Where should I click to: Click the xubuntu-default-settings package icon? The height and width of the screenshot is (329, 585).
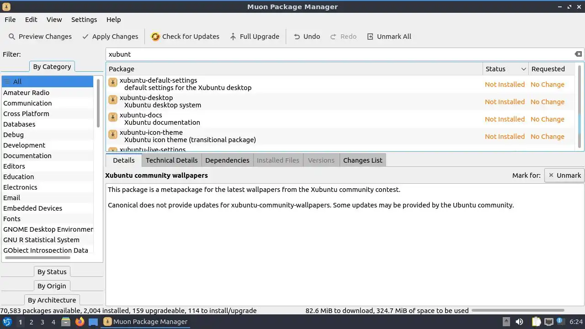pyautogui.click(x=113, y=82)
